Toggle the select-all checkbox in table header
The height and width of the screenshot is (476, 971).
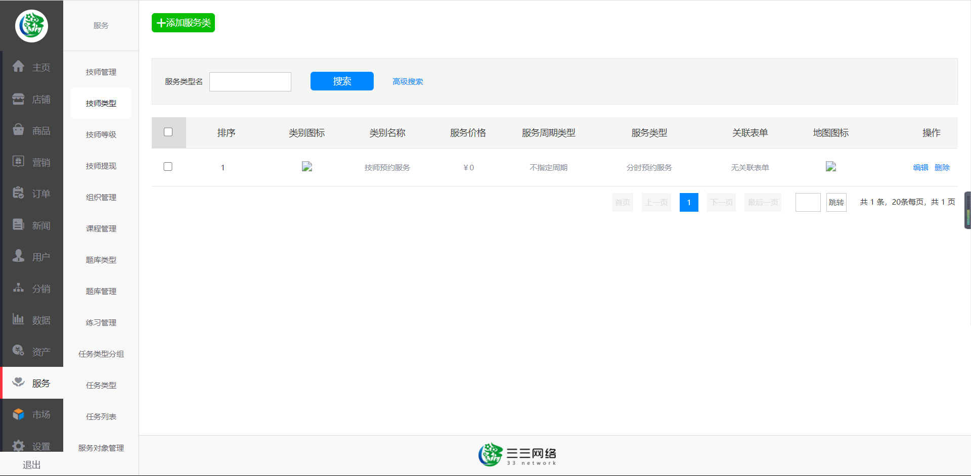tap(168, 132)
